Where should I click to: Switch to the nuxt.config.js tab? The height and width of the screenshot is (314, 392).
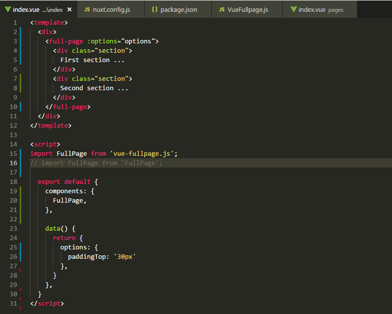coord(111,9)
